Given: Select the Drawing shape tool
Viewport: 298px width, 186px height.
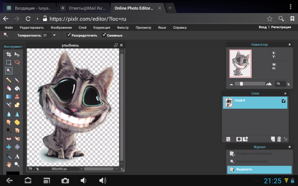Looking at the screenshot, I should 17,105.
